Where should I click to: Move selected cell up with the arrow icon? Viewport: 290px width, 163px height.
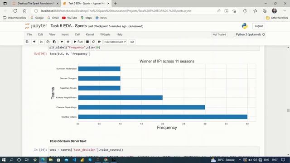(x=62, y=42)
